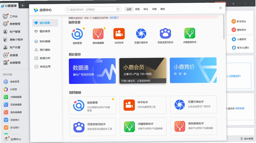Open 数据管理 in the main sidebar
The width and height of the screenshot is (256, 143).
click(x=12, y=63)
